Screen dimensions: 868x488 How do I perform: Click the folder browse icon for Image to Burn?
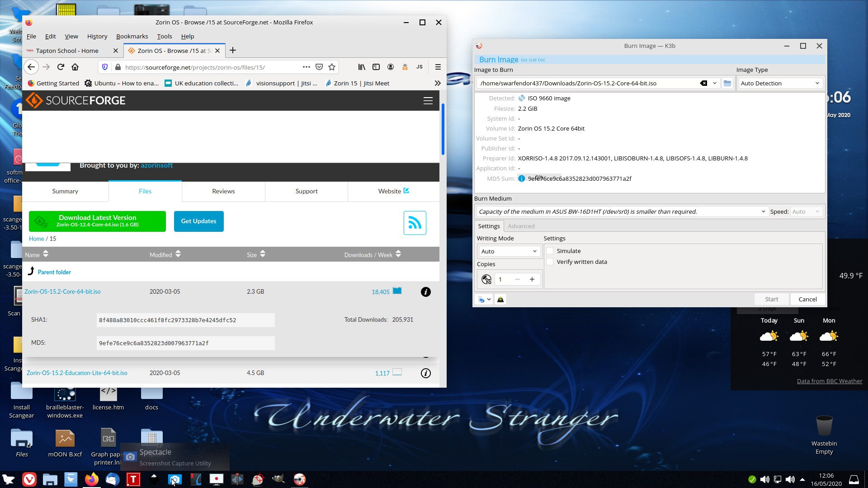point(727,83)
